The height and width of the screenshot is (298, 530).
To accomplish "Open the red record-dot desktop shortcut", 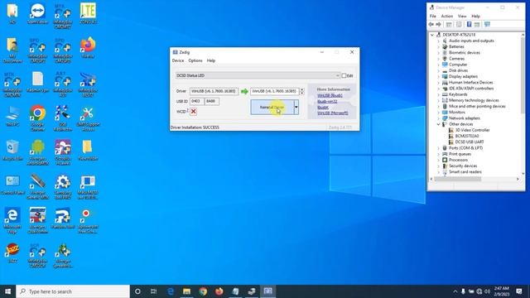I will point(88,221).
